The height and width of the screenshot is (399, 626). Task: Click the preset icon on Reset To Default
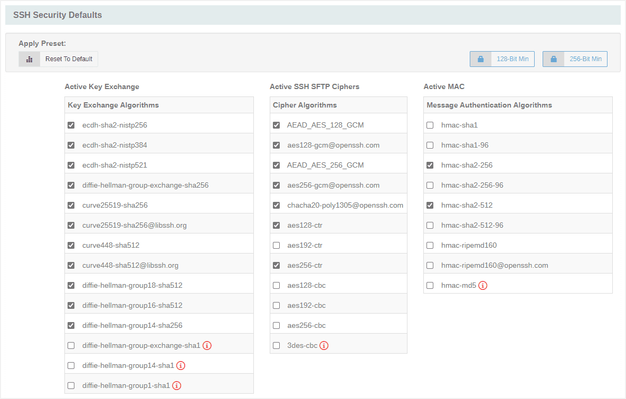pyautogui.click(x=30, y=59)
